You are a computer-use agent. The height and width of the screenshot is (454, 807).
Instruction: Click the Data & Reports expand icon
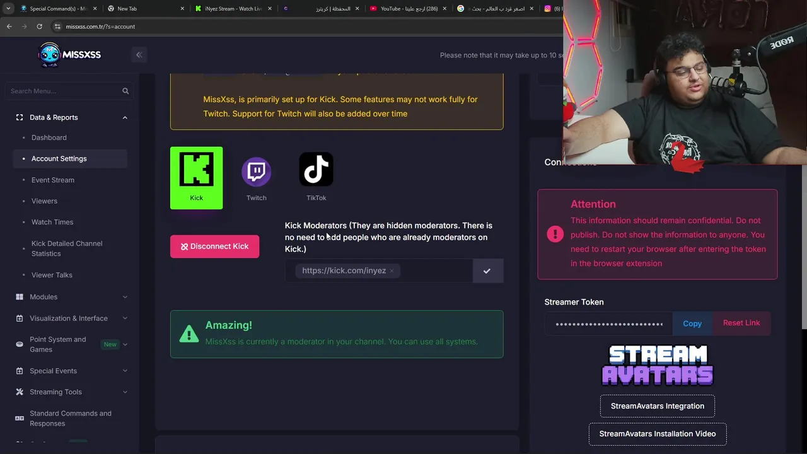pyautogui.click(x=19, y=117)
